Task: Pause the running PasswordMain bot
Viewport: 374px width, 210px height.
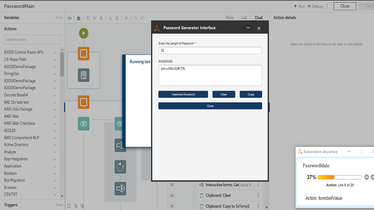Action: point(367,177)
